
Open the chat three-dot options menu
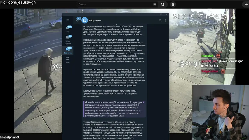pos(166,20)
